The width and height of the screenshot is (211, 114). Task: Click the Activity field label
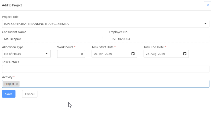(7, 77)
